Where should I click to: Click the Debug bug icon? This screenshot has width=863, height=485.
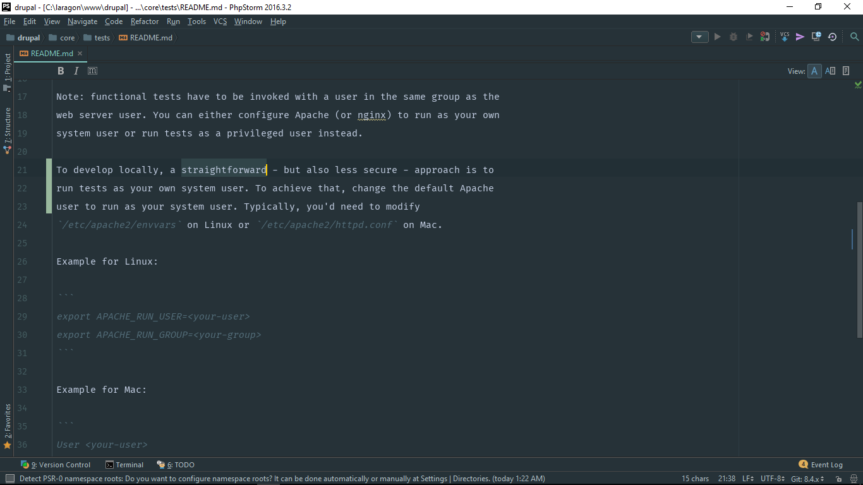click(733, 37)
